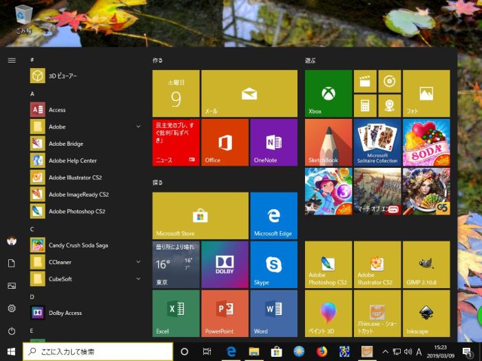Open Firefox from the taskbar

[x=322, y=351]
